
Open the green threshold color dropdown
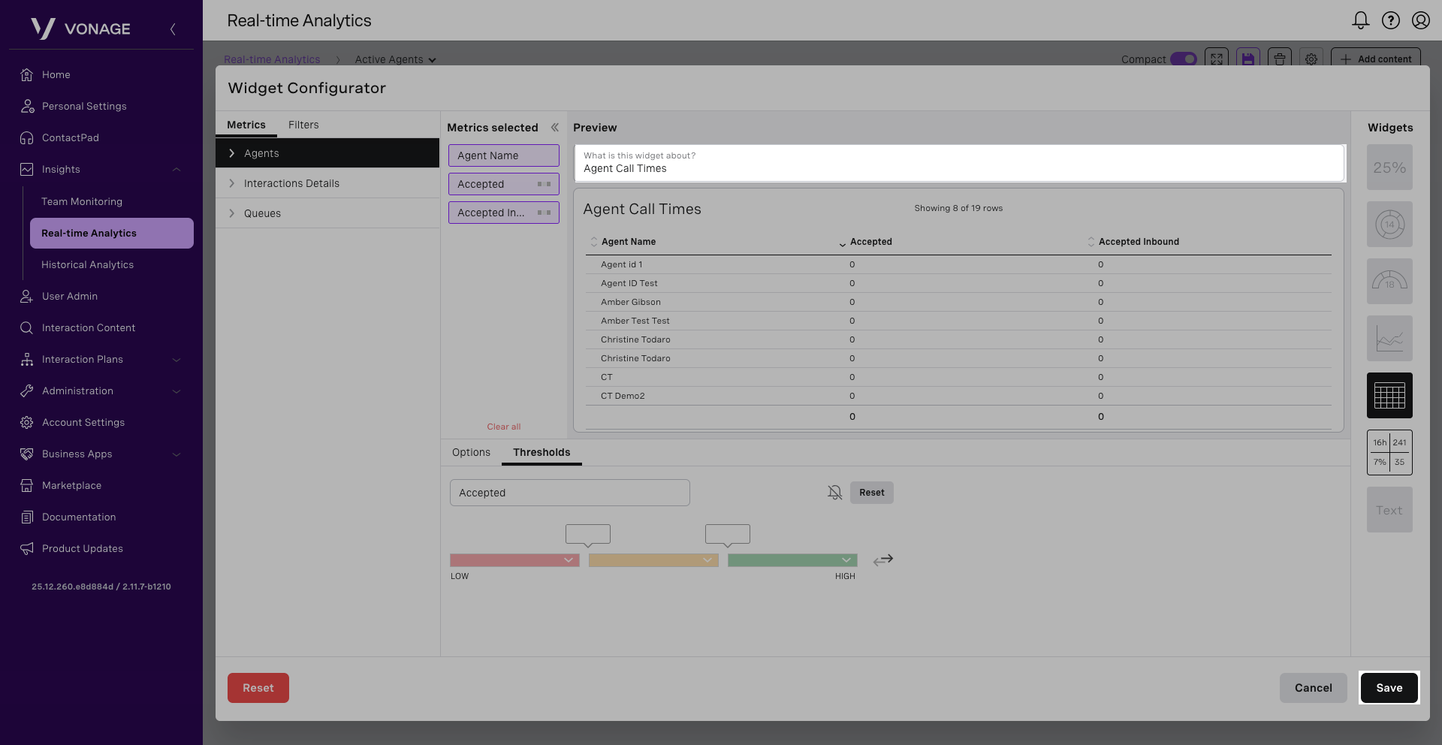pyautogui.click(x=846, y=560)
